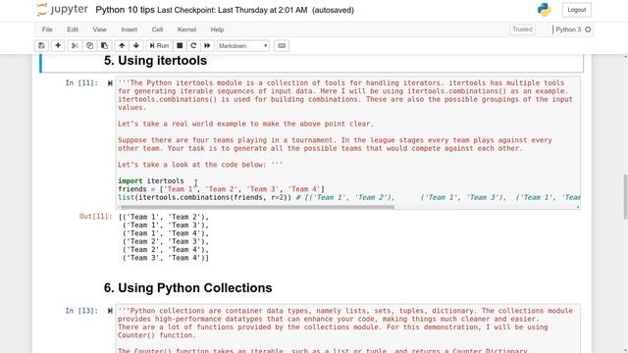This screenshot has height=353, width=628.
Task: Open the command palette keyboard icon
Action: tap(282, 46)
